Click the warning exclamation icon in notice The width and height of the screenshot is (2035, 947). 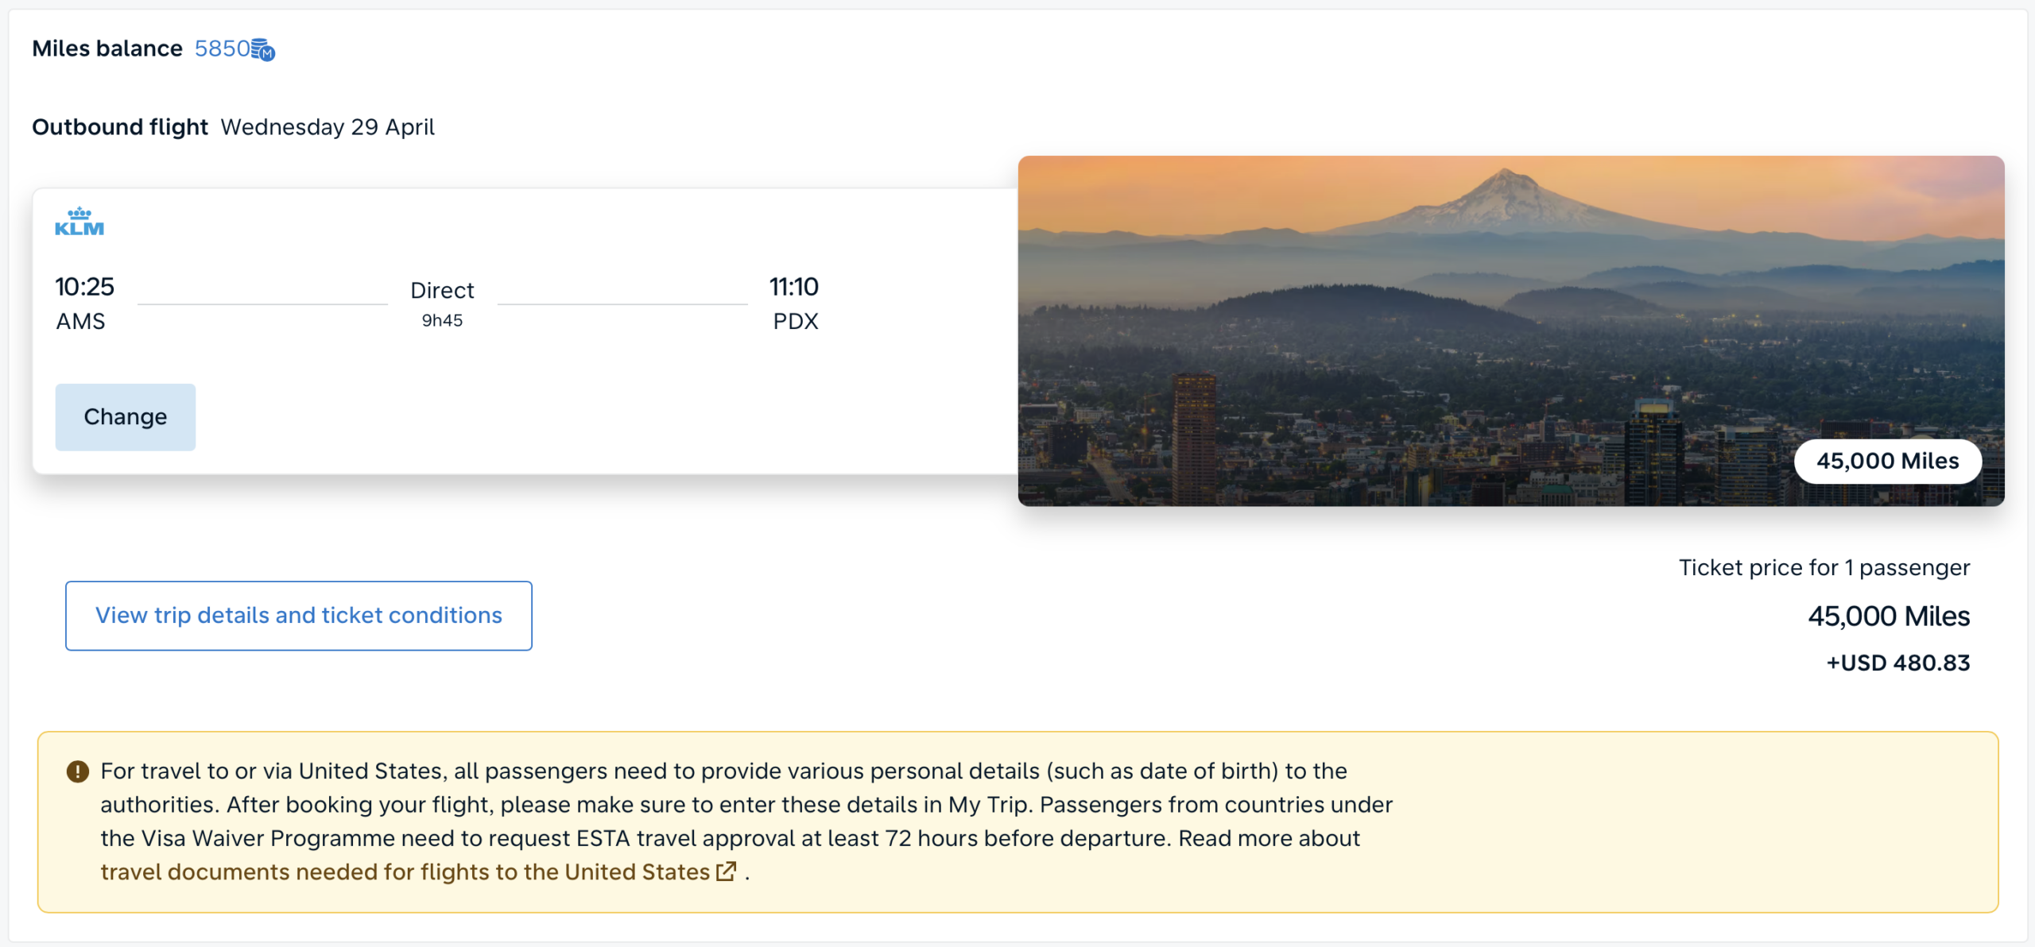click(x=78, y=771)
